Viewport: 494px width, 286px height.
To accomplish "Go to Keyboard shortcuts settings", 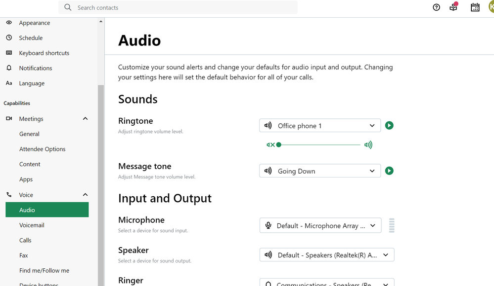I will pyautogui.click(x=44, y=53).
